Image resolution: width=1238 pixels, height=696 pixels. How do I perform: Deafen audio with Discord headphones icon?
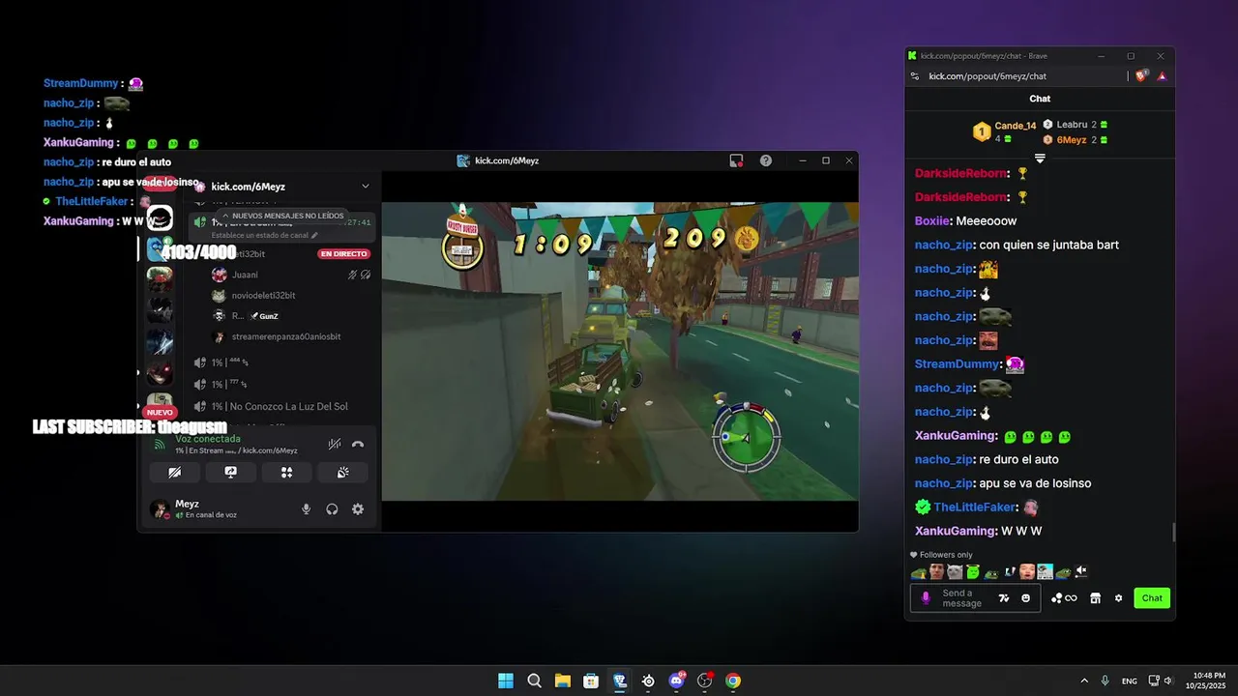[x=332, y=509]
